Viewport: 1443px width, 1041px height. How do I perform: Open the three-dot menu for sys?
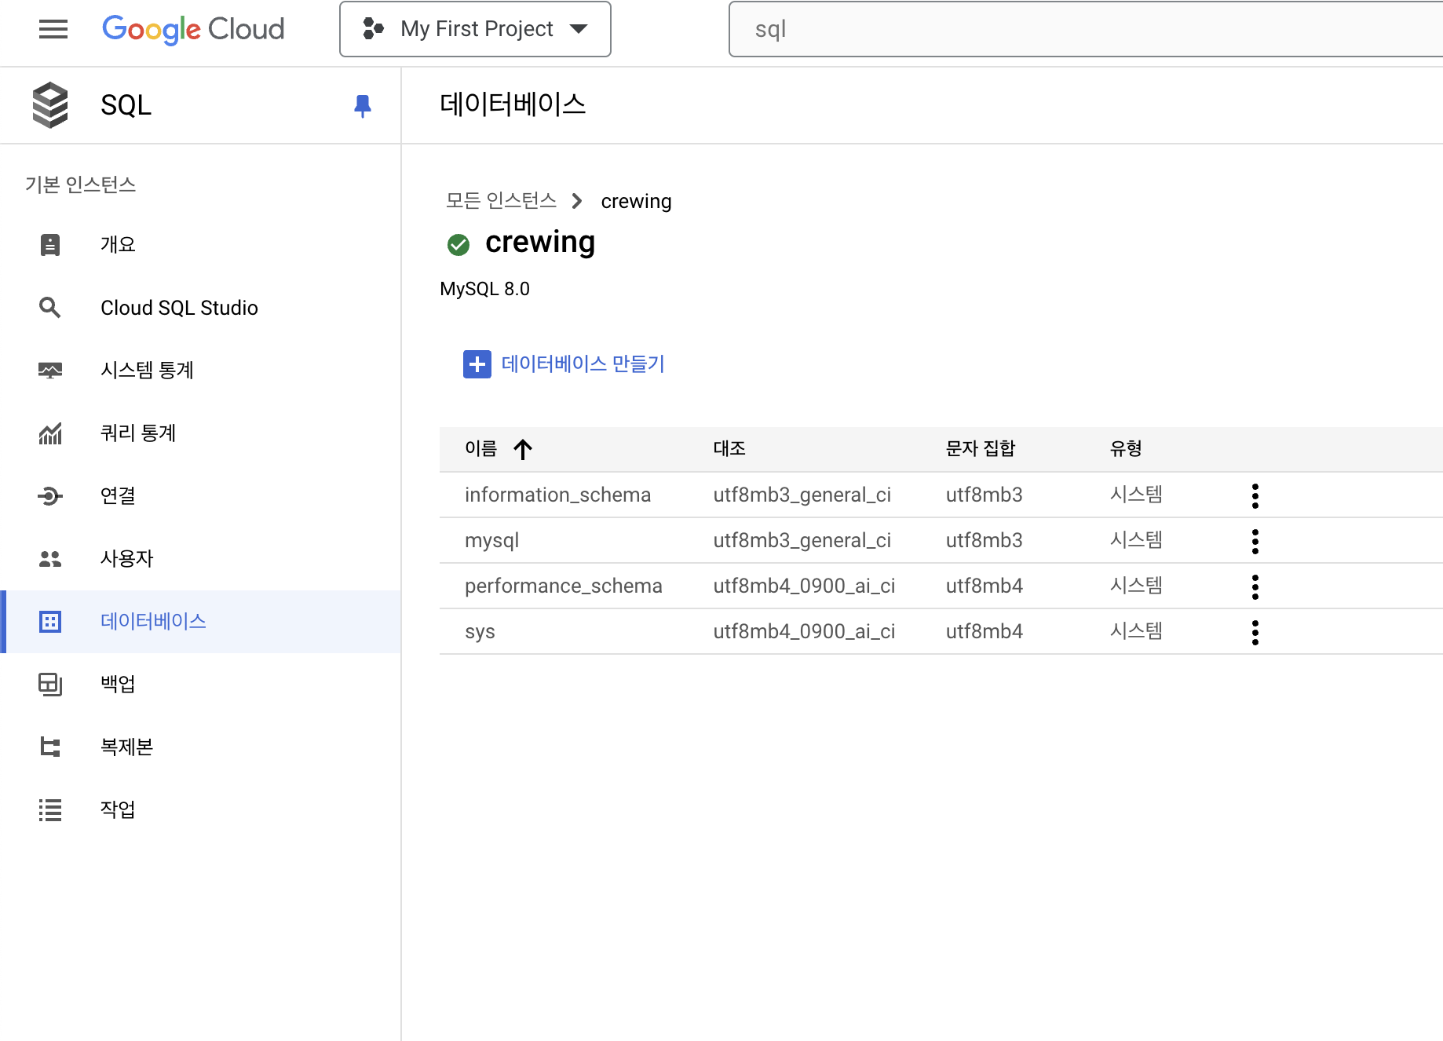[1255, 633]
